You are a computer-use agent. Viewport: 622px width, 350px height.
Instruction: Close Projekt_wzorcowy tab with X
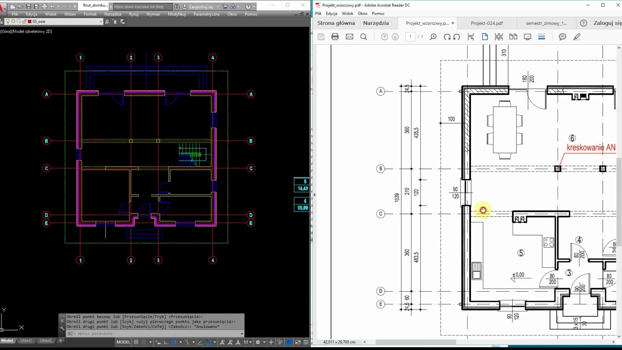click(x=453, y=23)
